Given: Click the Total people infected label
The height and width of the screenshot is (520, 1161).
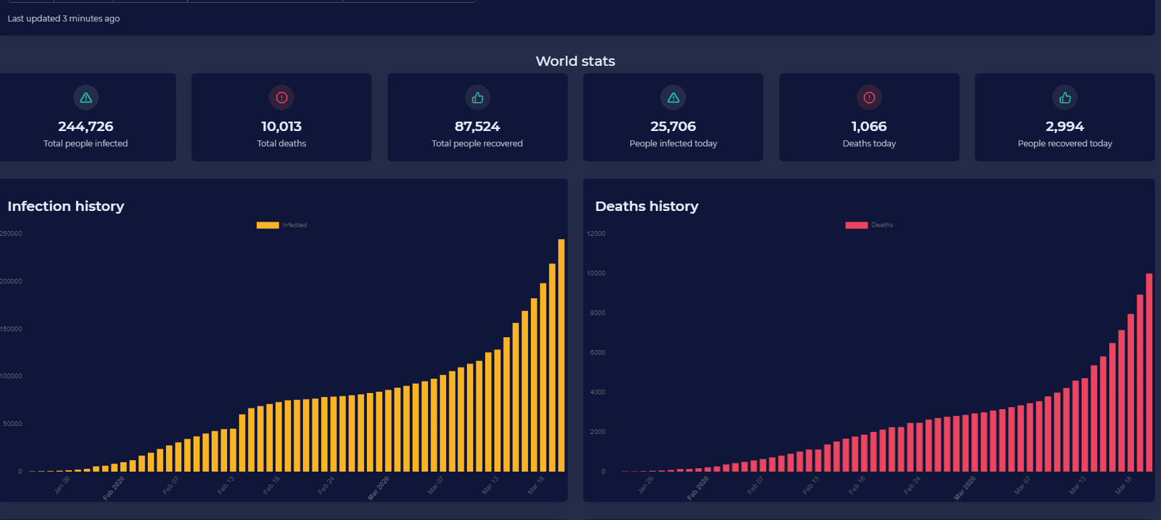Looking at the screenshot, I should (86, 143).
